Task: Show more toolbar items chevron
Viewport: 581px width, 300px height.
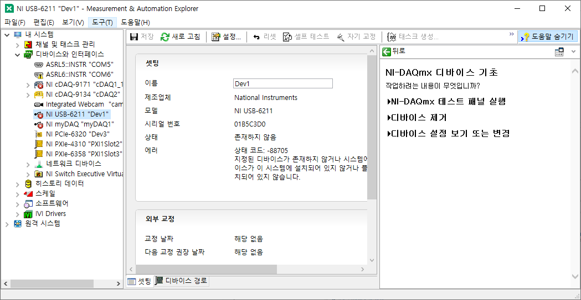Action: pyautogui.click(x=512, y=34)
